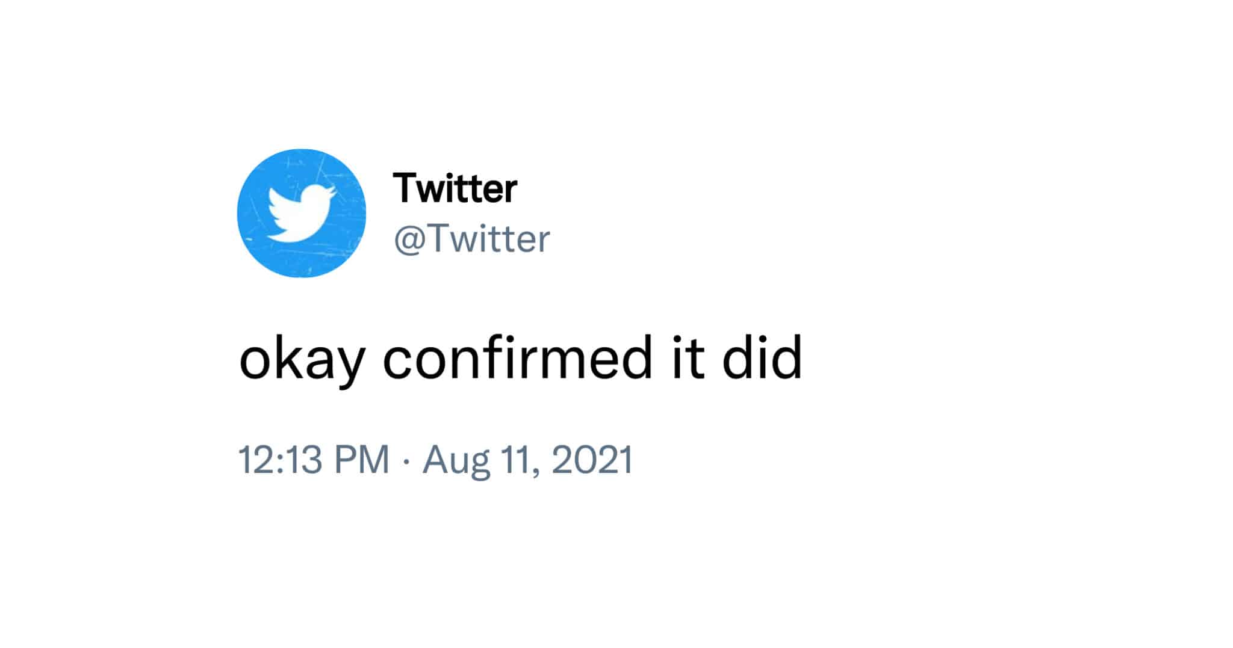Open the 12:13 PM timestamp link
Viewport: 1233px width, 648px height.
click(x=314, y=460)
